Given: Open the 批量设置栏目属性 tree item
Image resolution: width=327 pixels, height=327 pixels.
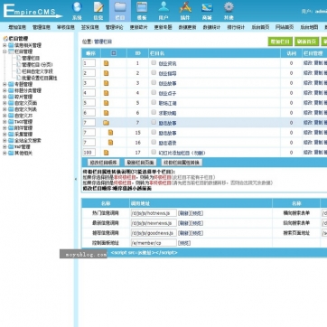Looking at the screenshot, I should [40, 78].
